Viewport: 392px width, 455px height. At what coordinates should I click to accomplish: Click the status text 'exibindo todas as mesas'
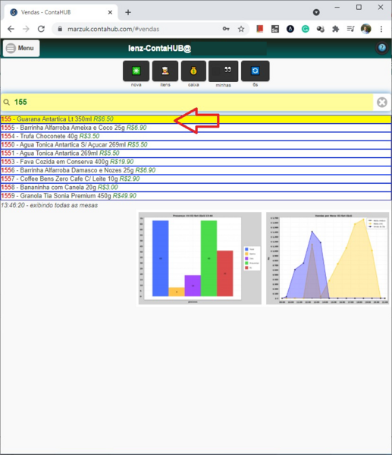(x=64, y=205)
